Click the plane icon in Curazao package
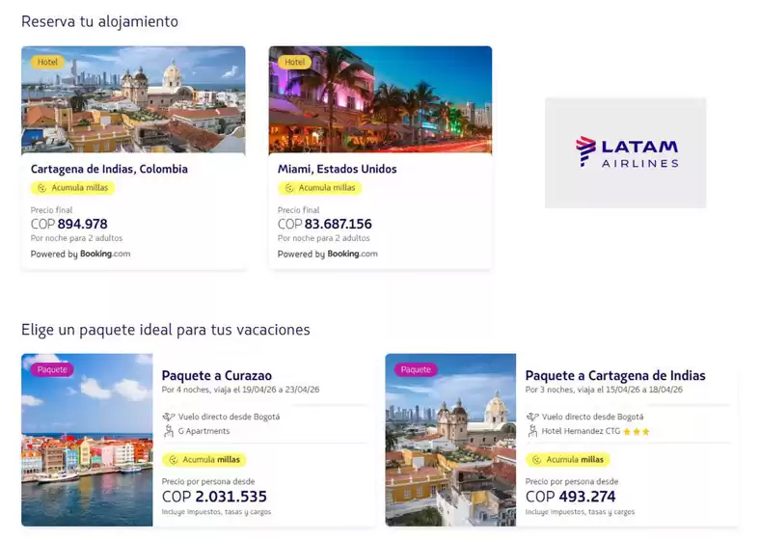Viewport: 760px width, 540px height. pyautogui.click(x=169, y=417)
